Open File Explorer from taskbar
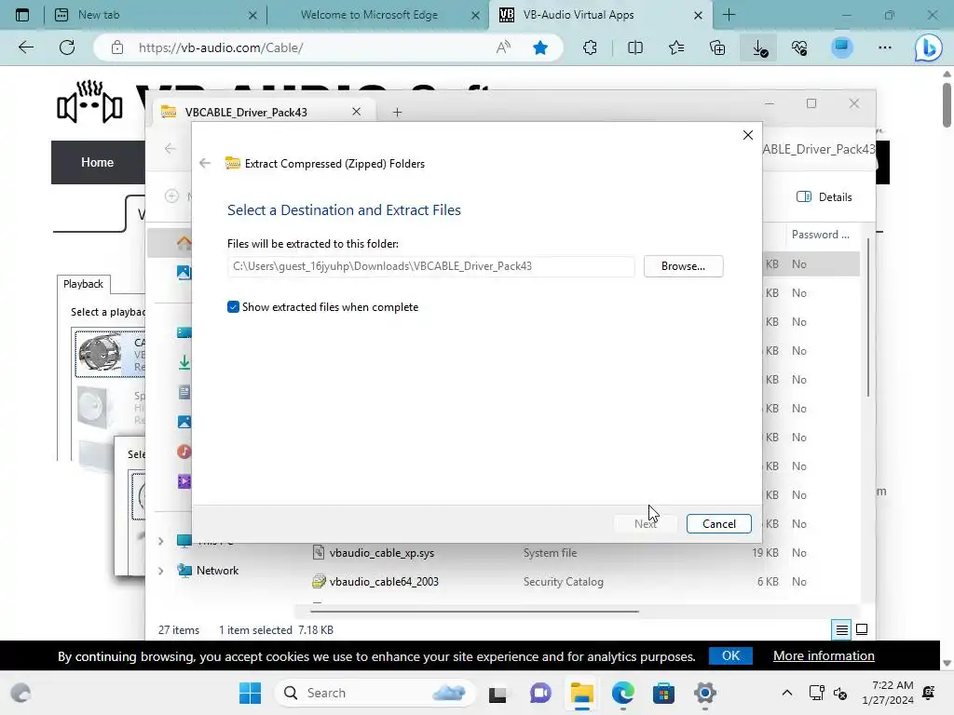This screenshot has height=715, width=954. (x=581, y=693)
